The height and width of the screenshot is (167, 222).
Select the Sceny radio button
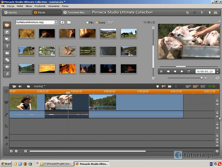click(97, 23)
